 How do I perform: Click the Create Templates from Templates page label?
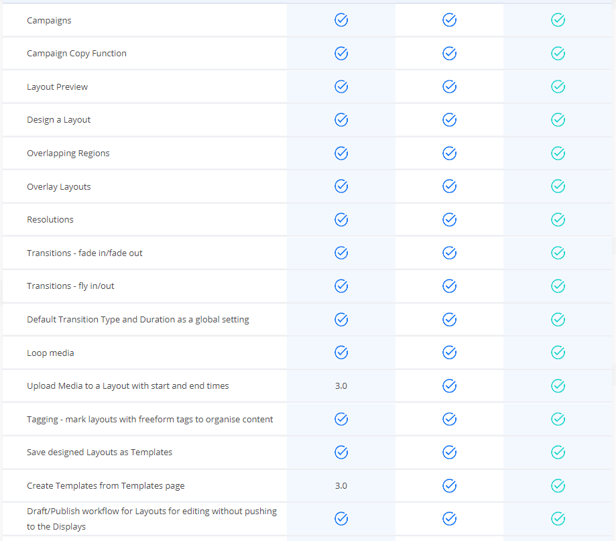click(x=106, y=486)
